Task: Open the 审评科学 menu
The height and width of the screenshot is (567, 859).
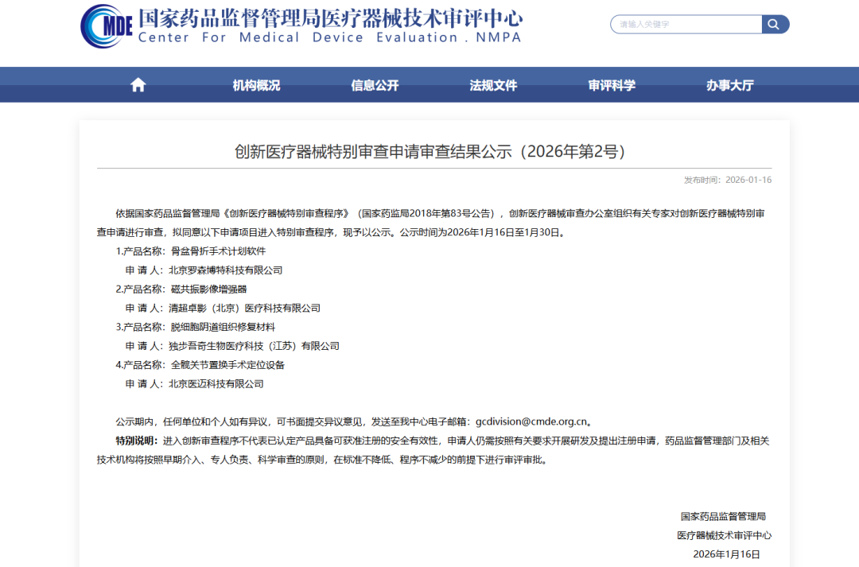Action: click(x=612, y=85)
